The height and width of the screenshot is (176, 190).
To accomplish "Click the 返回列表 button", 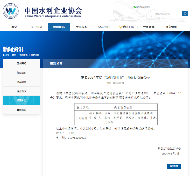I will [174, 166].
